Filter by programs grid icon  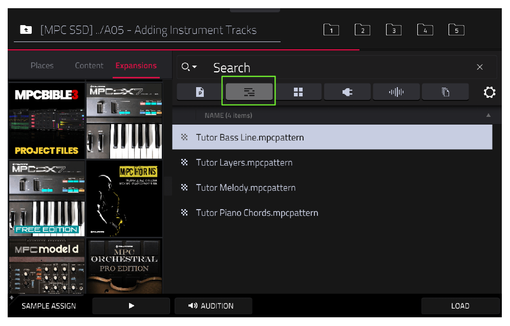[298, 92]
